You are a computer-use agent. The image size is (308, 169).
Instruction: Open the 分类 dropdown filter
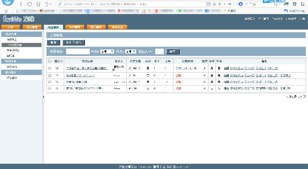(x=130, y=51)
